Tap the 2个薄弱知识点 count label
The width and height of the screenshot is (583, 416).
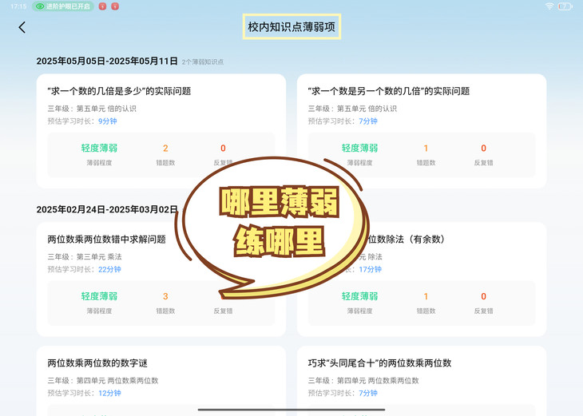pyautogui.click(x=203, y=62)
